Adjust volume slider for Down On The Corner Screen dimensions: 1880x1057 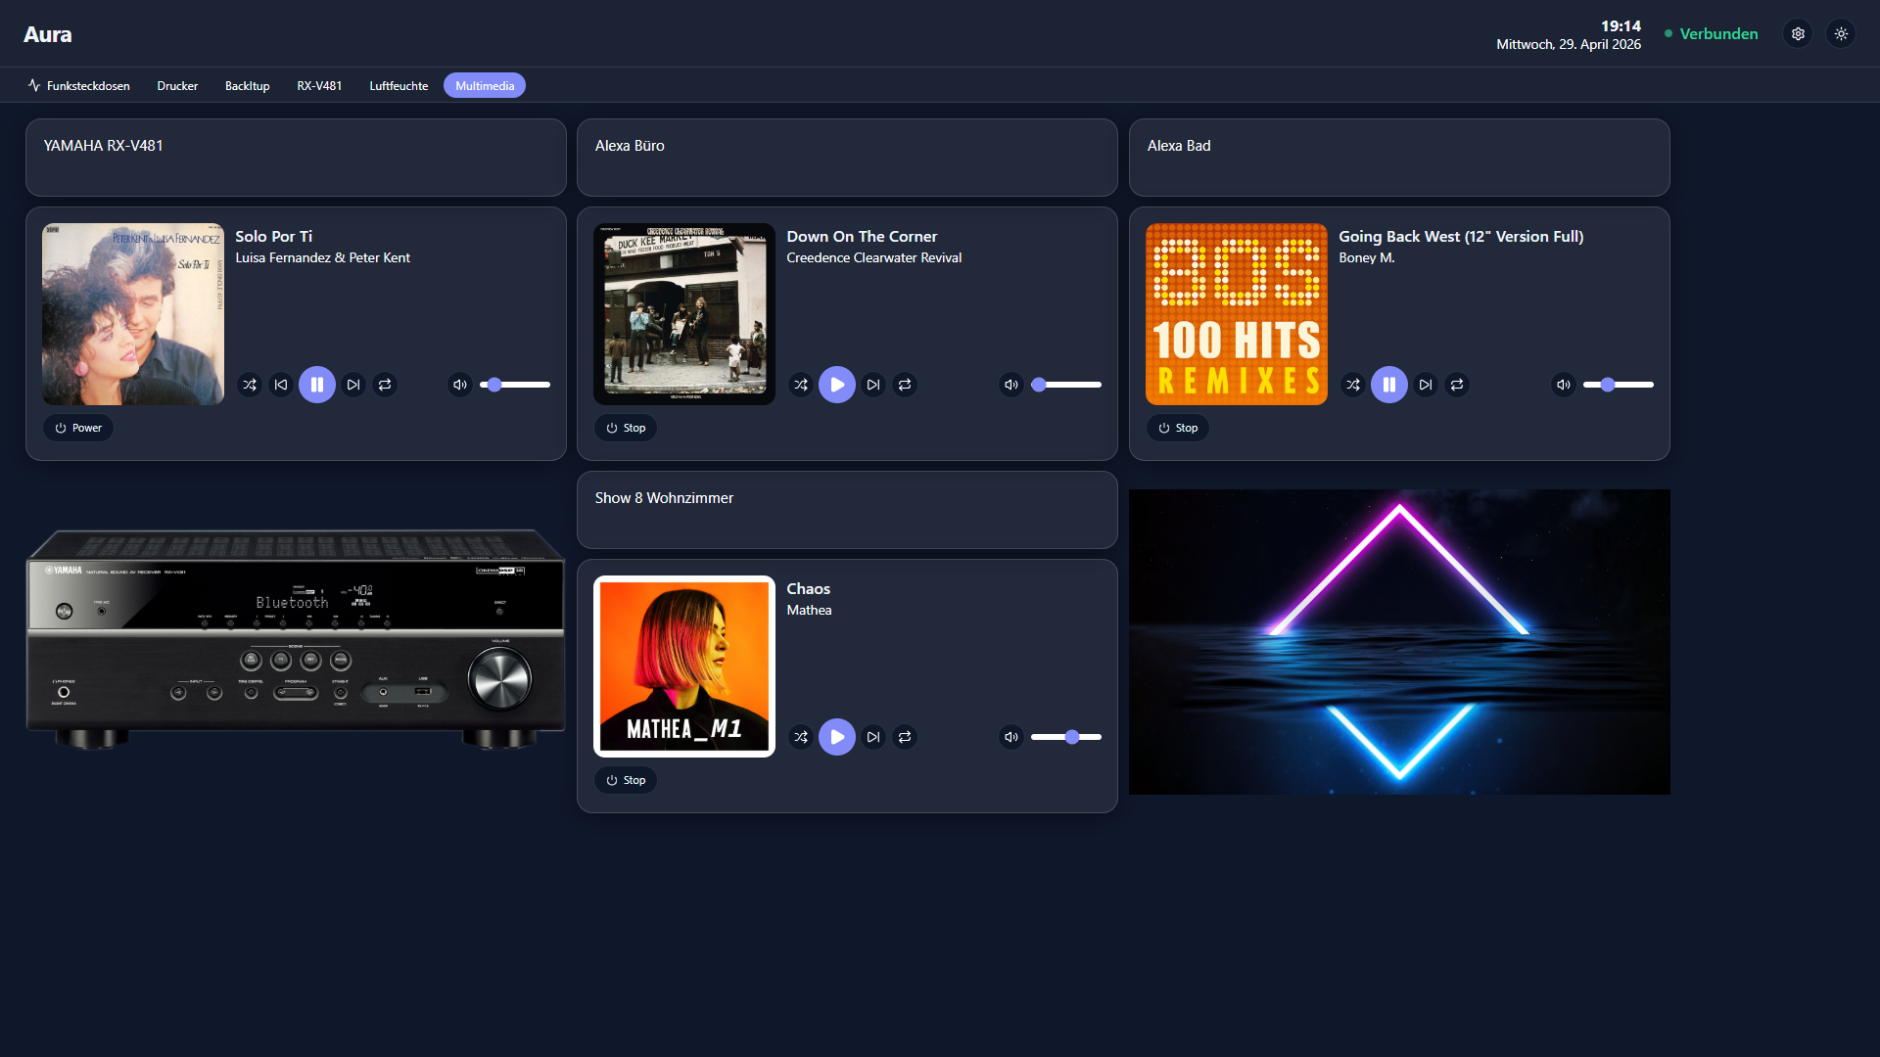tap(1066, 385)
